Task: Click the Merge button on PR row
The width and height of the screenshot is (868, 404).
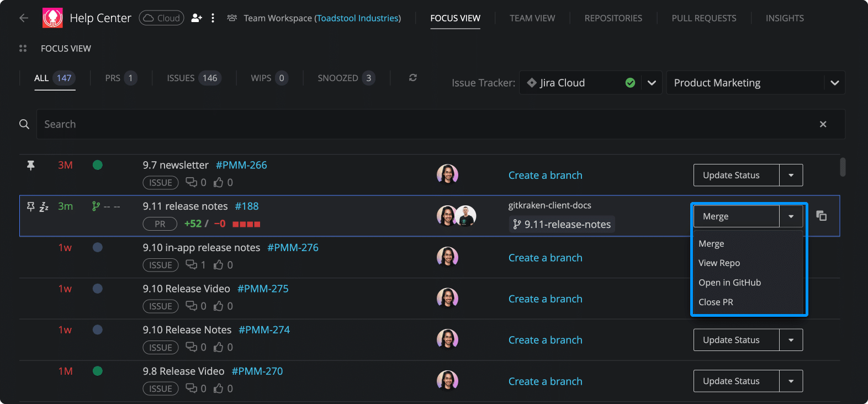Action: (x=737, y=216)
